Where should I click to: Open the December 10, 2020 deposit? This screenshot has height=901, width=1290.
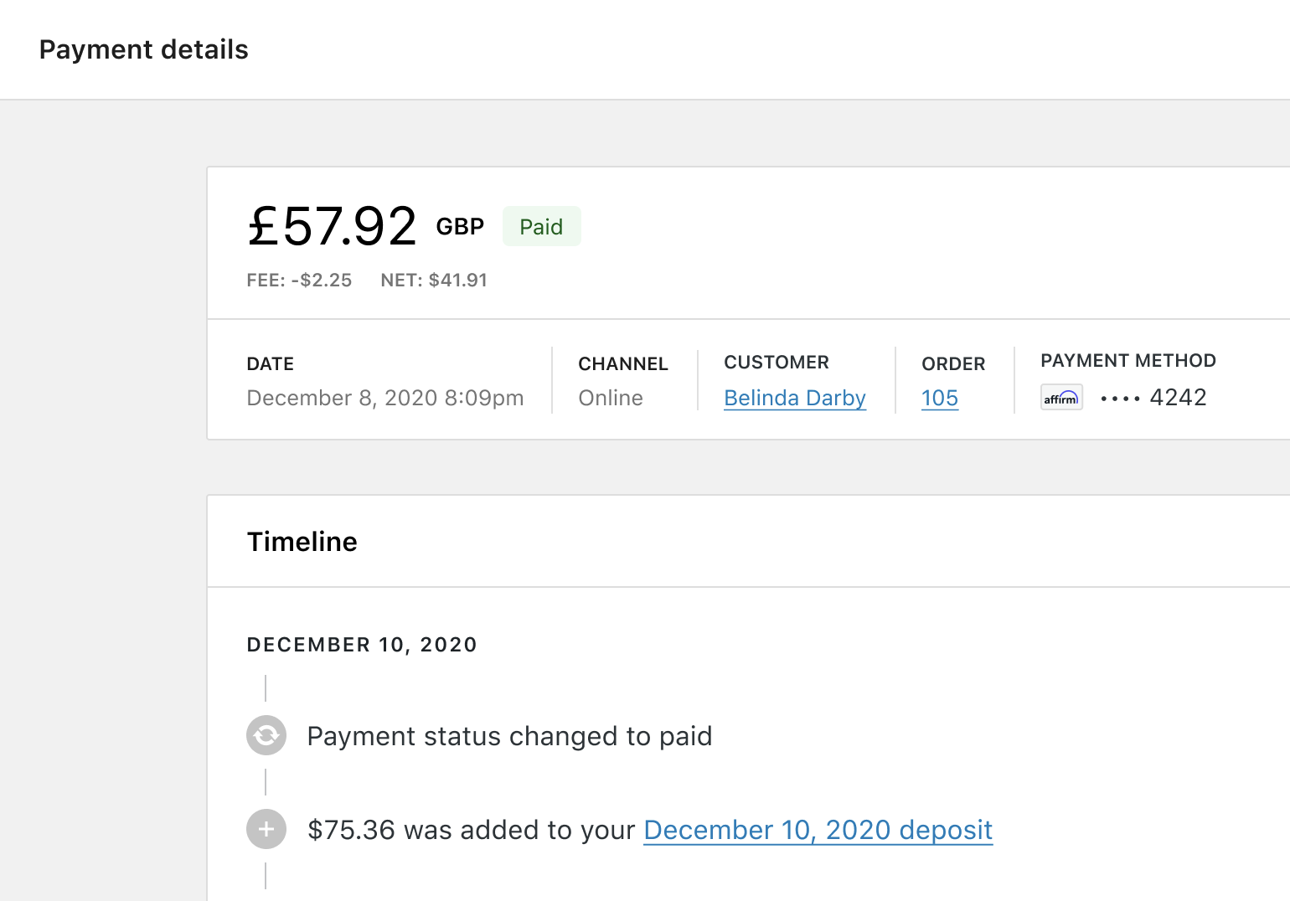coord(817,830)
